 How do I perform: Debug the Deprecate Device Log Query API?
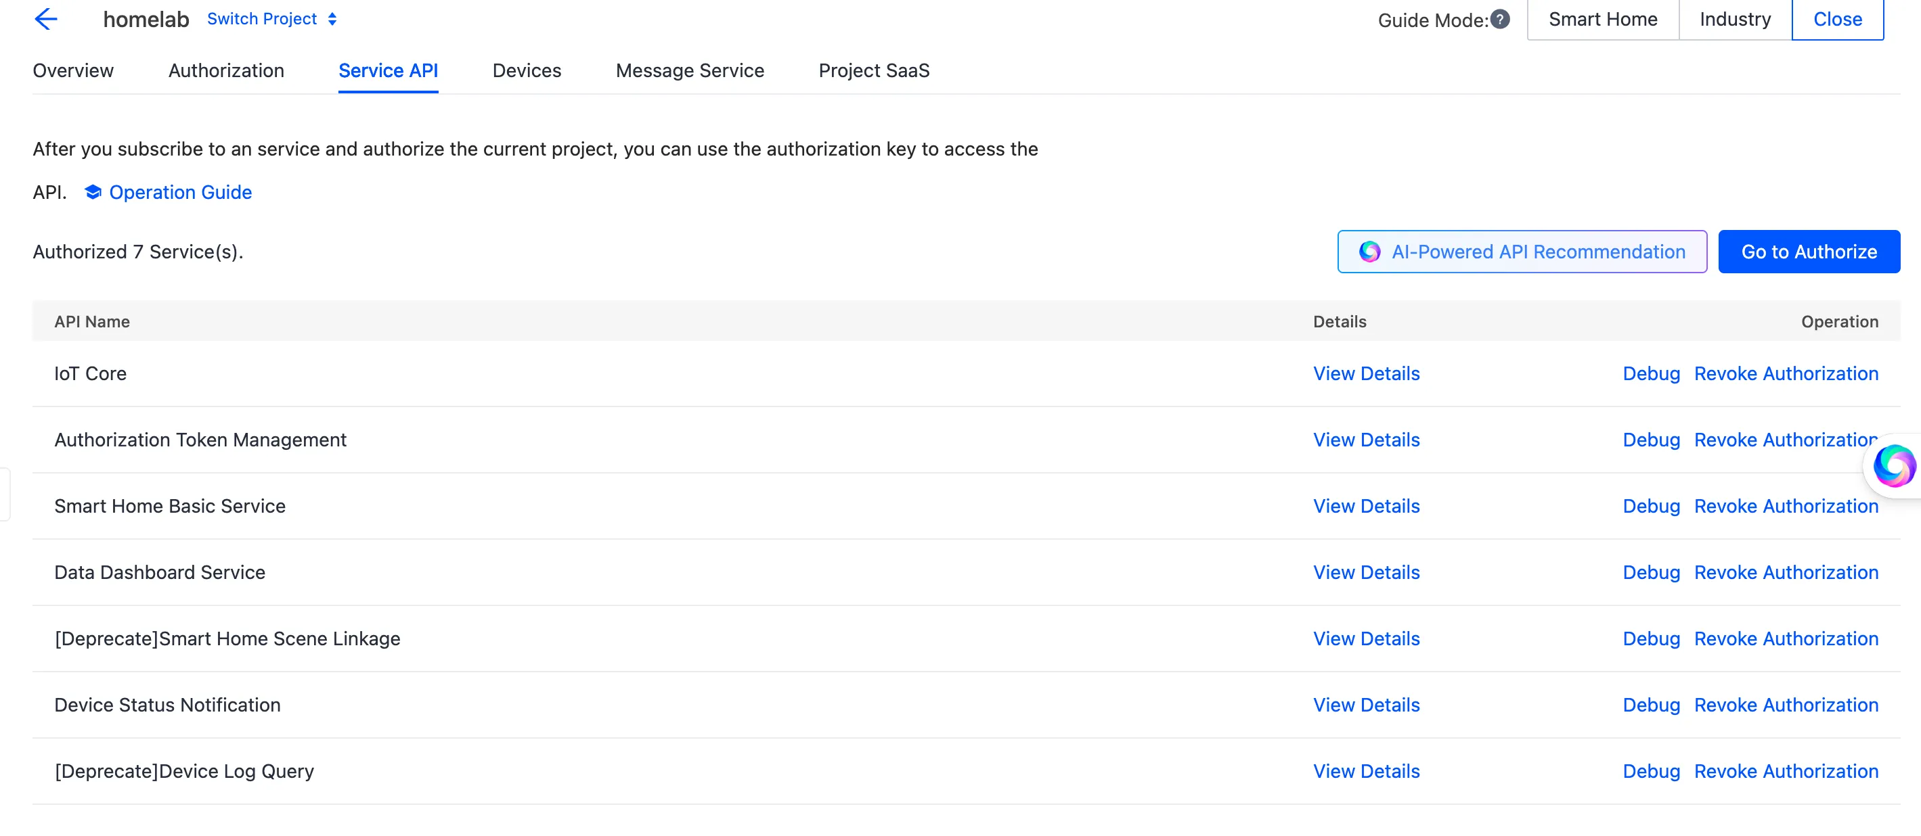1651,771
